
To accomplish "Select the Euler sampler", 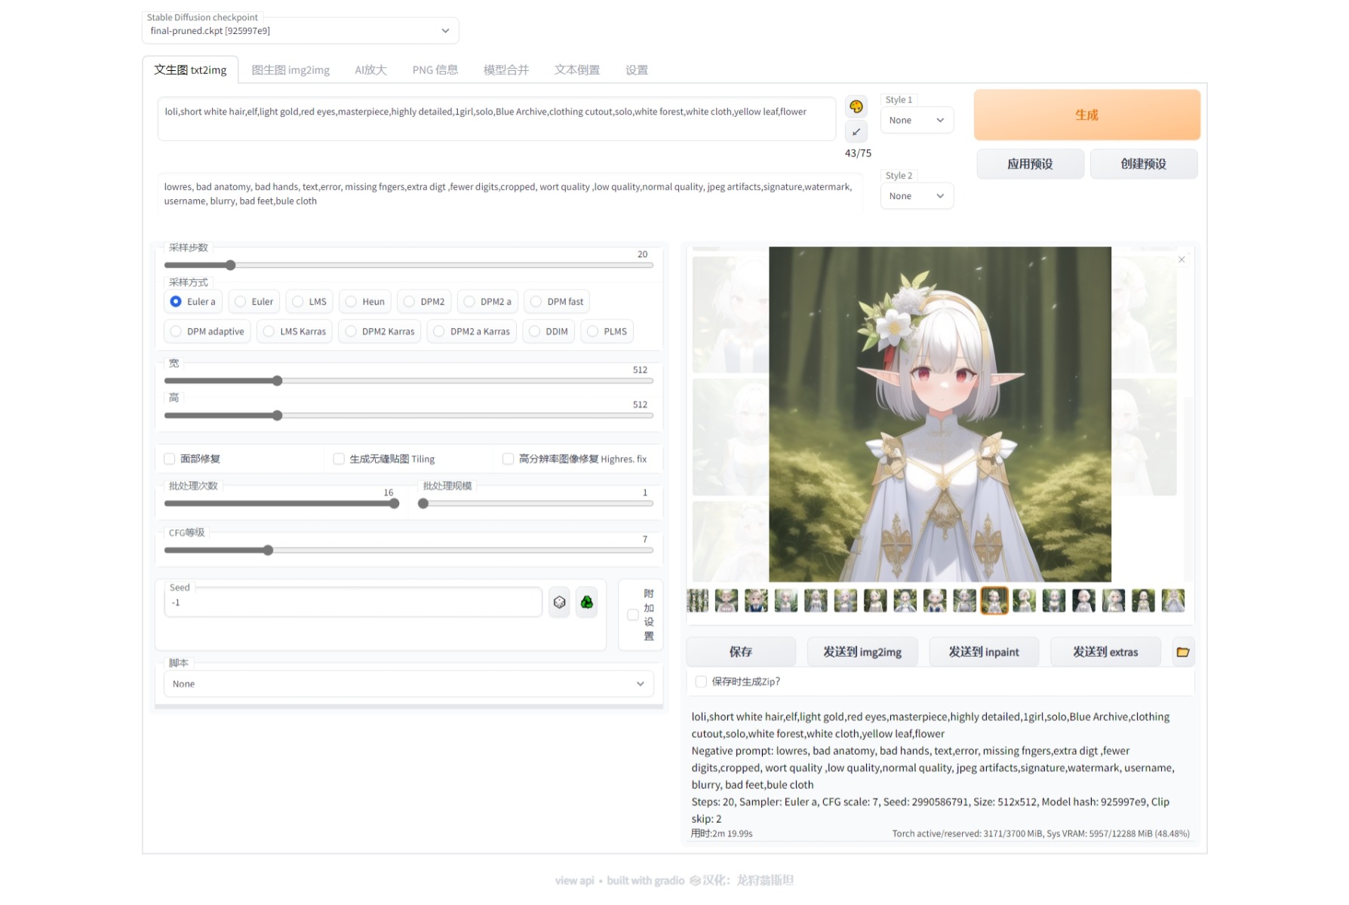I will [254, 302].
